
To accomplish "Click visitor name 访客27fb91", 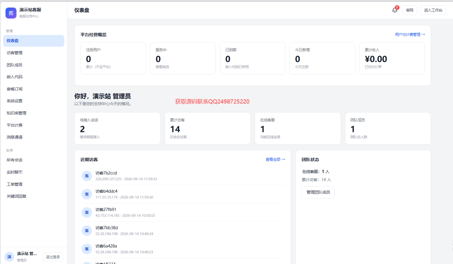I will (x=106, y=210).
